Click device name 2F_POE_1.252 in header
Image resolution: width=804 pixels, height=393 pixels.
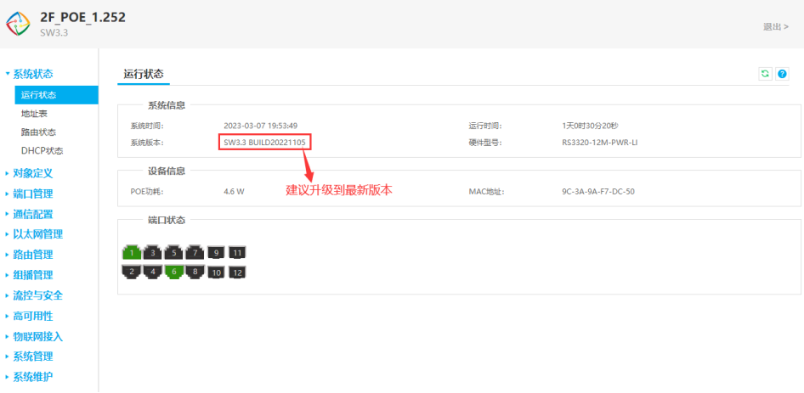click(82, 17)
